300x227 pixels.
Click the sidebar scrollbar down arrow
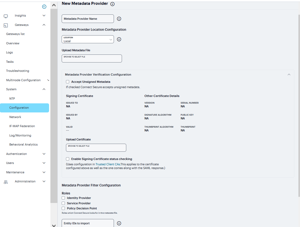pyautogui.click(x=54, y=225)
